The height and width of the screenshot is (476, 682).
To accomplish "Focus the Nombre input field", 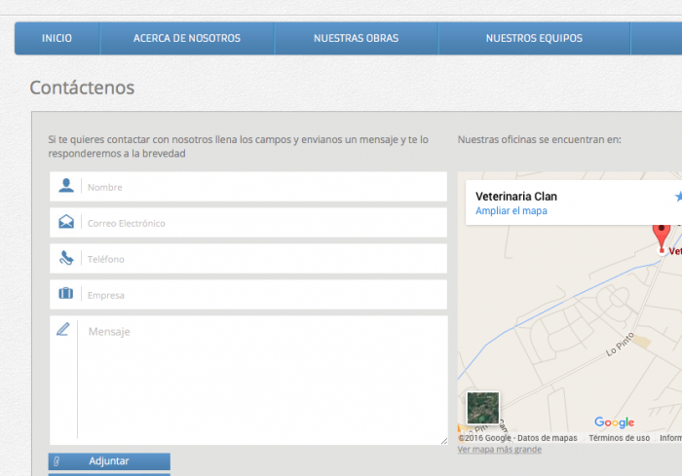I will (263, 187).
